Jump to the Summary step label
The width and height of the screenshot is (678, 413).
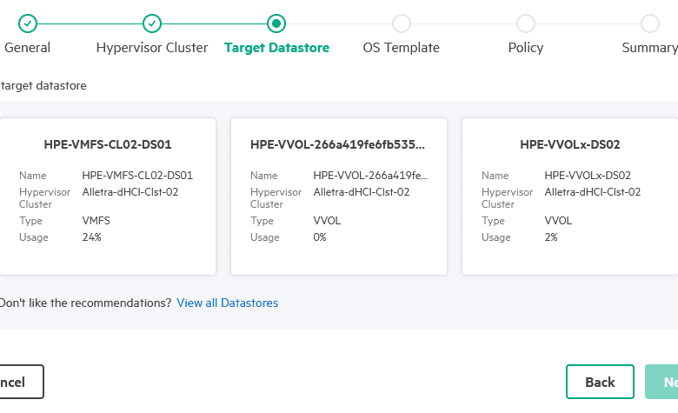pos(649,48)
